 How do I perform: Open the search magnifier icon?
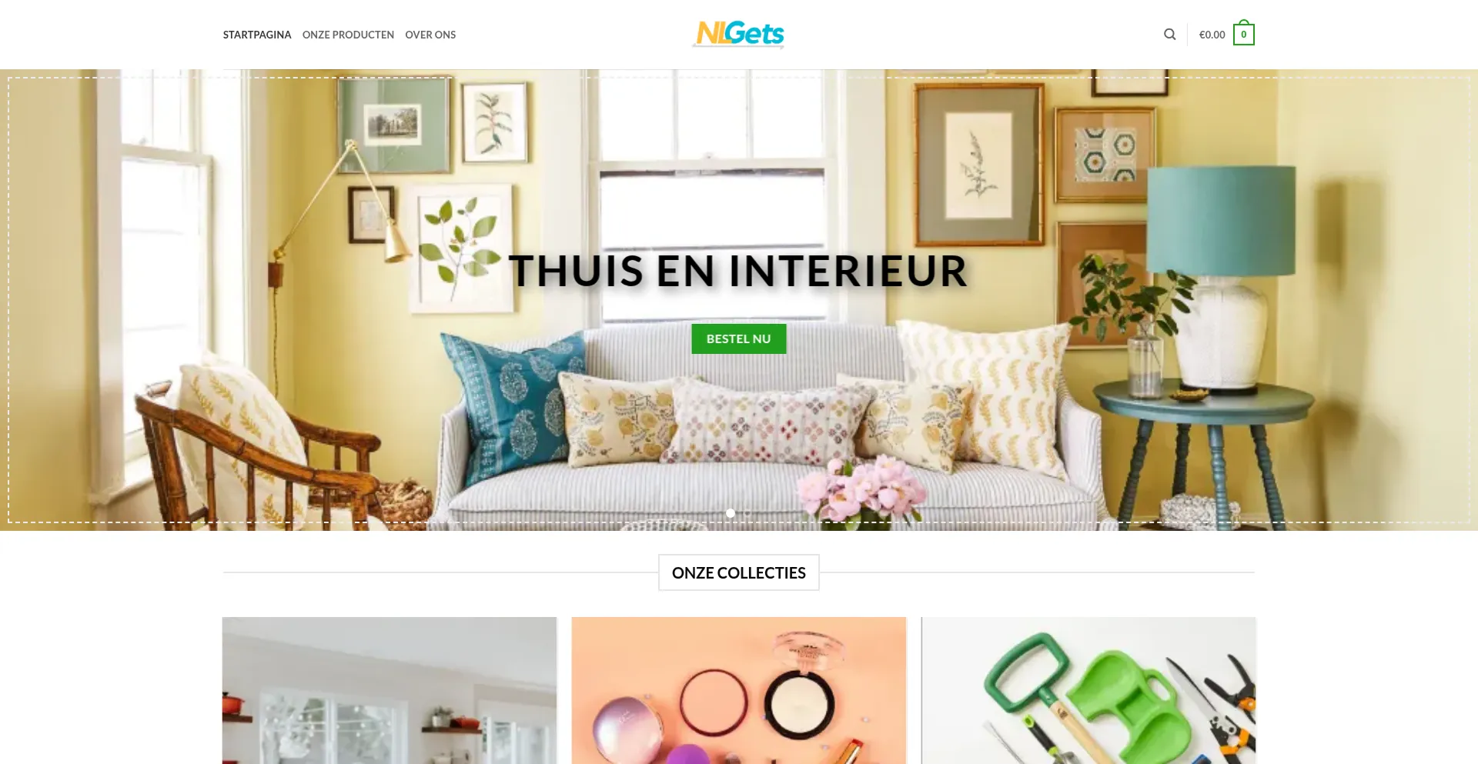click(x=1169, y=35)
